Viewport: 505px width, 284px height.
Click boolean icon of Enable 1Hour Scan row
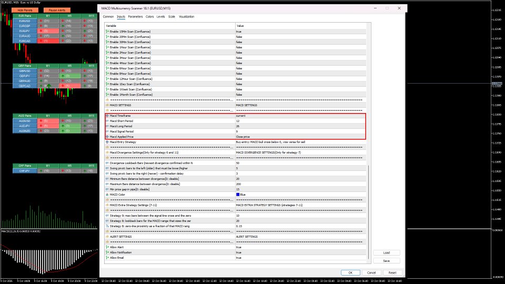click(x=107, y=47)
